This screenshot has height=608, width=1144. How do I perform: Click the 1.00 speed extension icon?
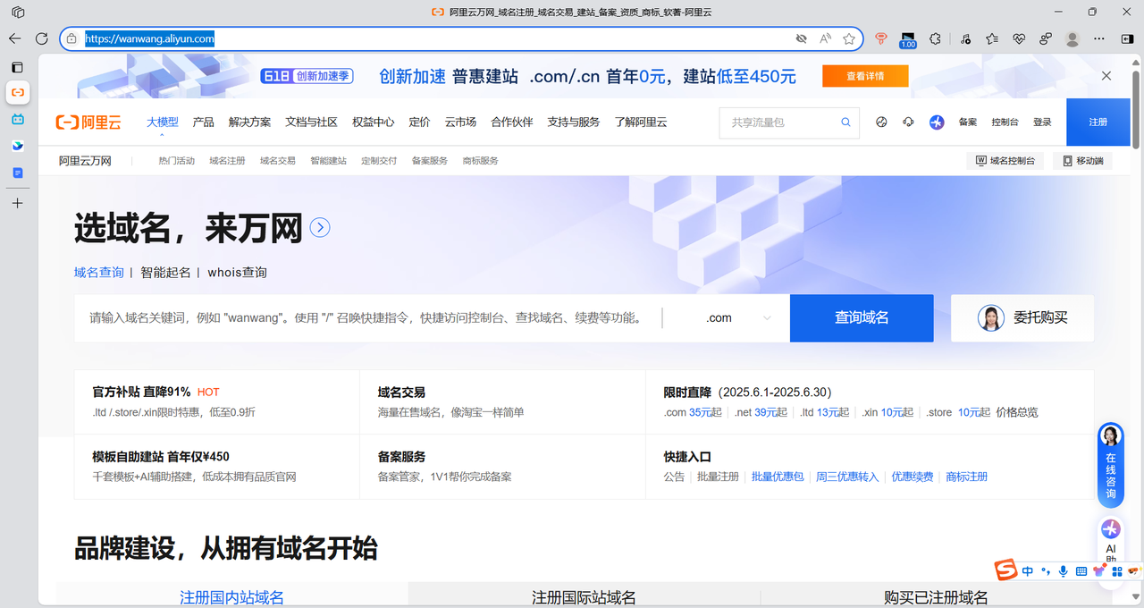(908, 39)
